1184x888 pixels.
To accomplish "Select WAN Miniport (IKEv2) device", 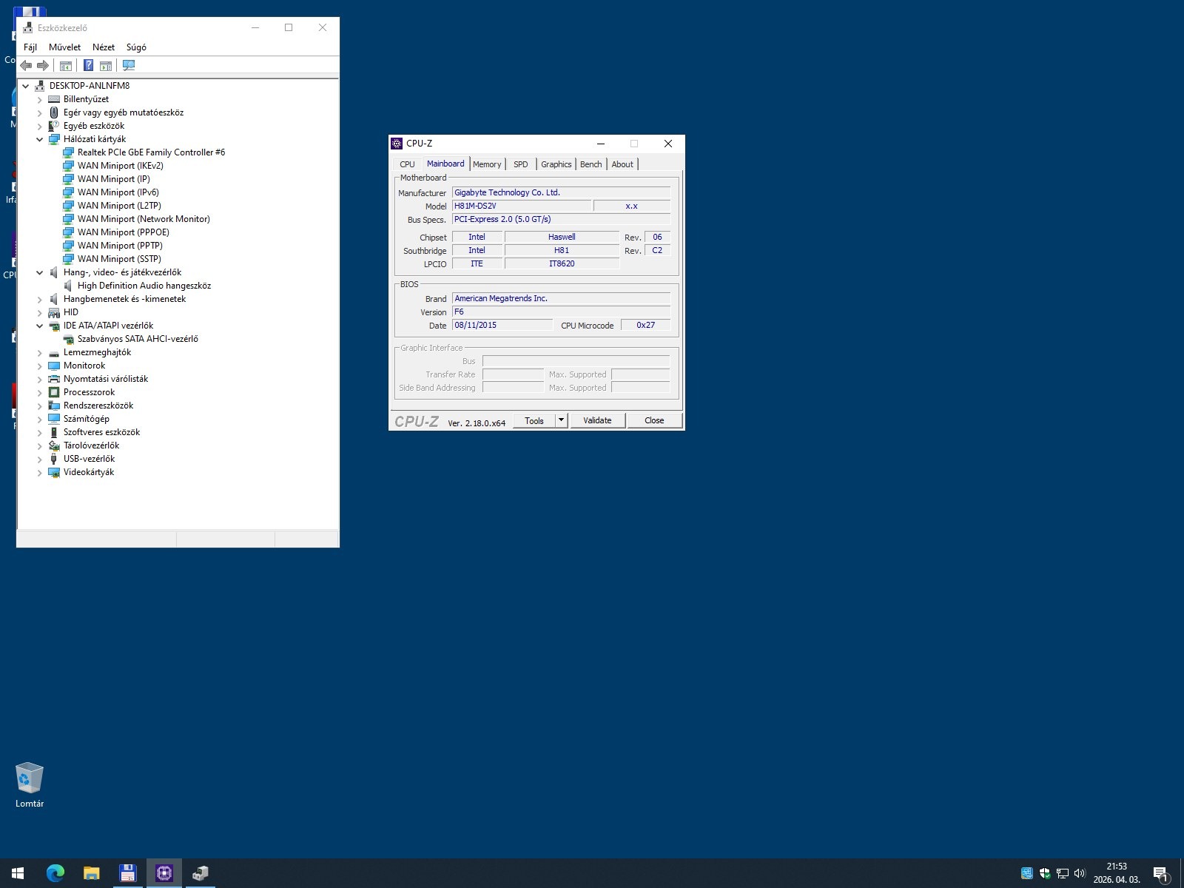I will coord(121,166).
